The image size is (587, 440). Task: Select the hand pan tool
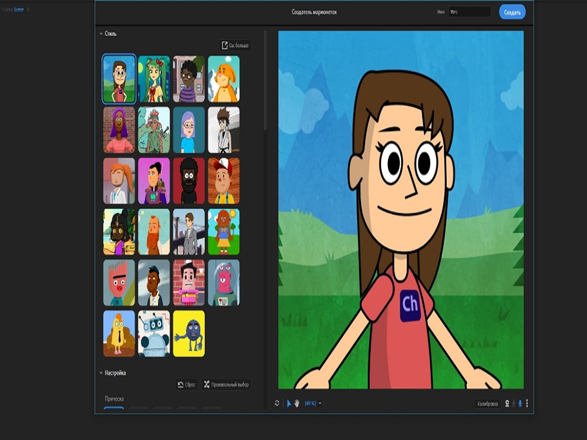[297, 404]
